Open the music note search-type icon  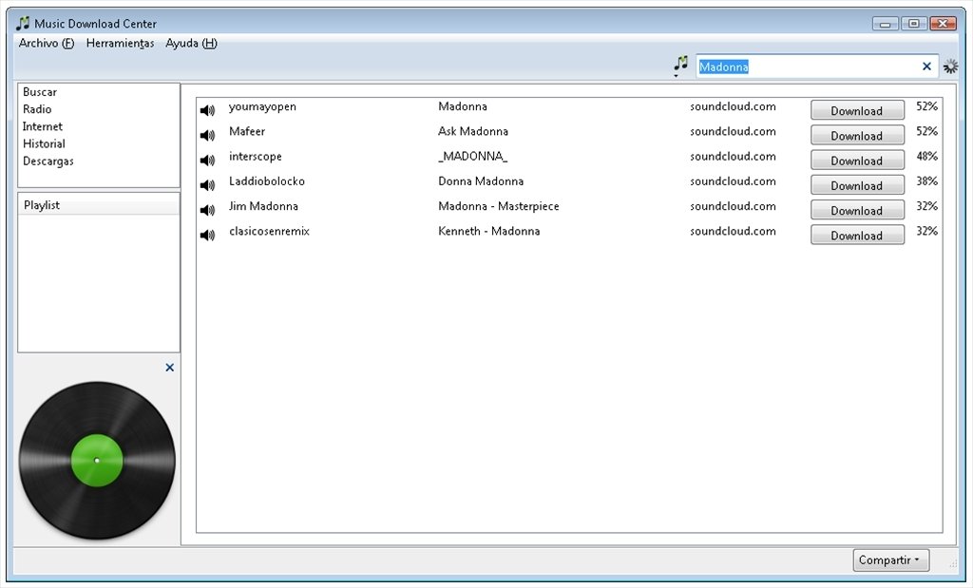point(680,66)
